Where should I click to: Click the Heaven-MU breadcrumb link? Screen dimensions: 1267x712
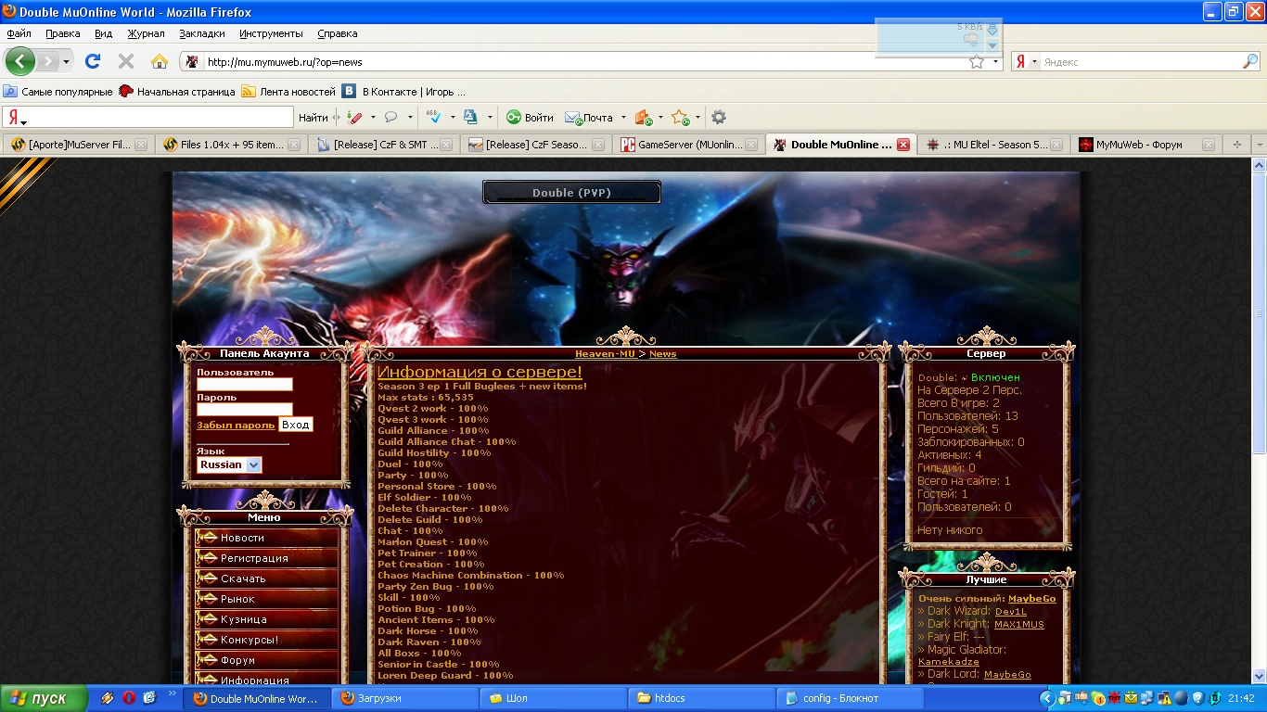tap(606, 353)
